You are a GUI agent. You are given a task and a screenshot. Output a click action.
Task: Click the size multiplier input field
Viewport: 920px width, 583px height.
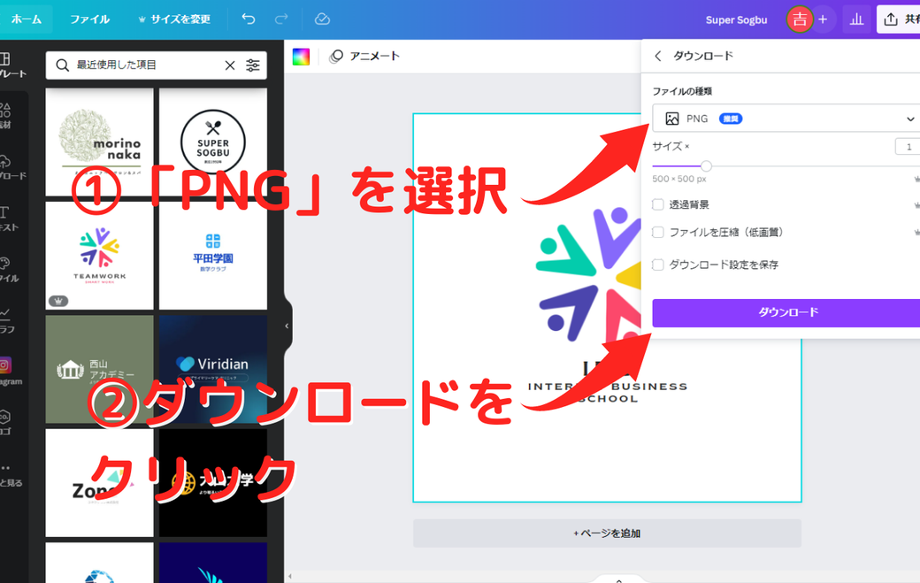[907, 147]
